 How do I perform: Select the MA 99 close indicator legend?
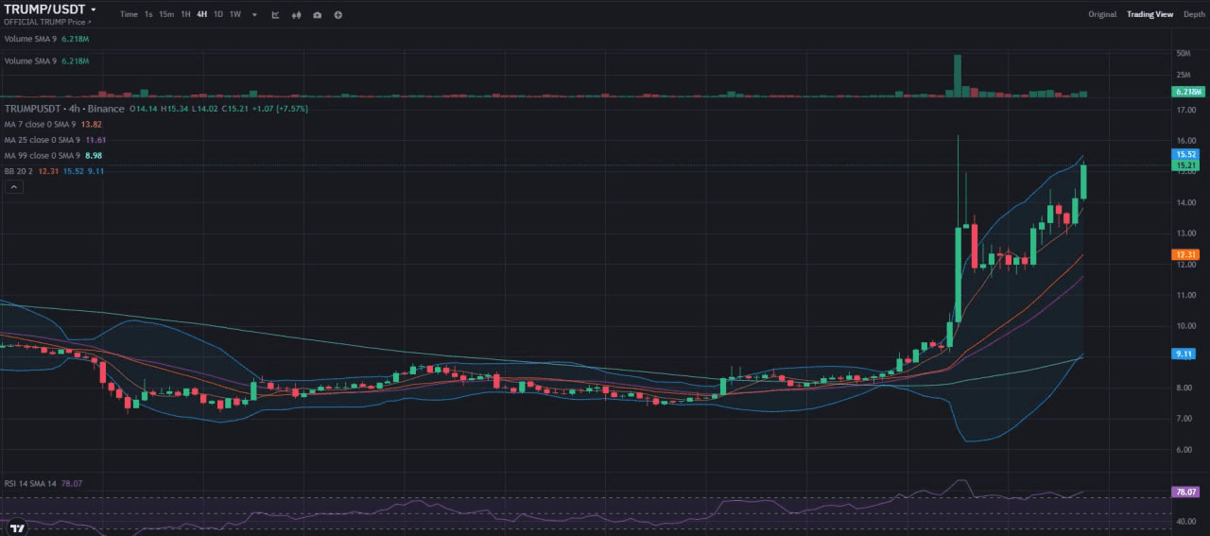pos(53,155)
